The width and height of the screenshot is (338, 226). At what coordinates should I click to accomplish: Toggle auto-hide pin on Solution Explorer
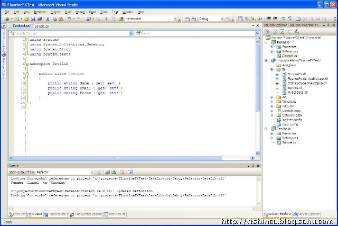point(328,25)
